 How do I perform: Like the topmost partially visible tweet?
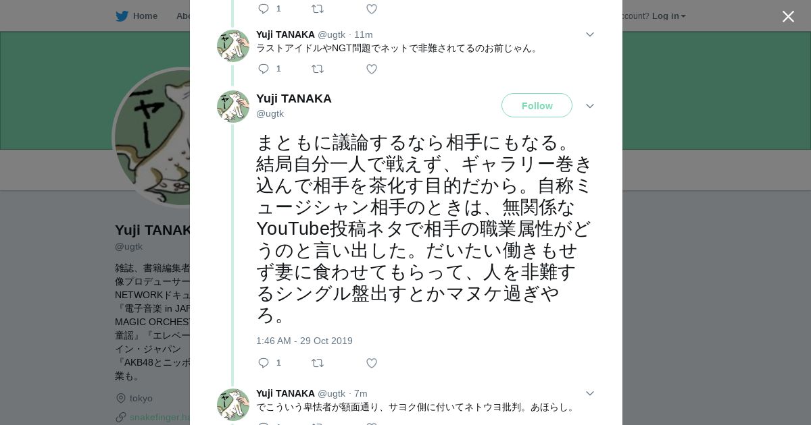(371, 9)
